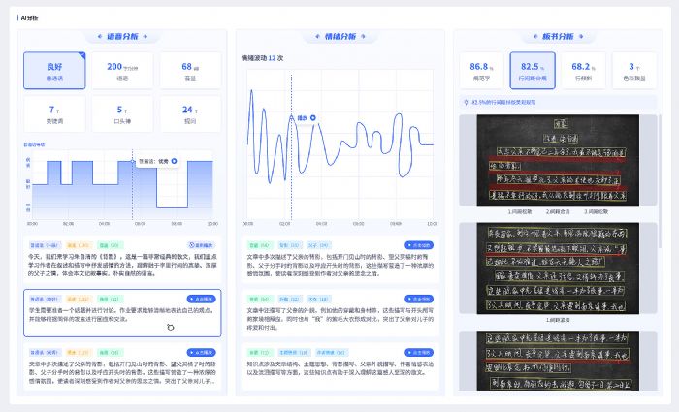
Task: Click the 情绪波动 12 次 label
Action: [x=263, y=58]
